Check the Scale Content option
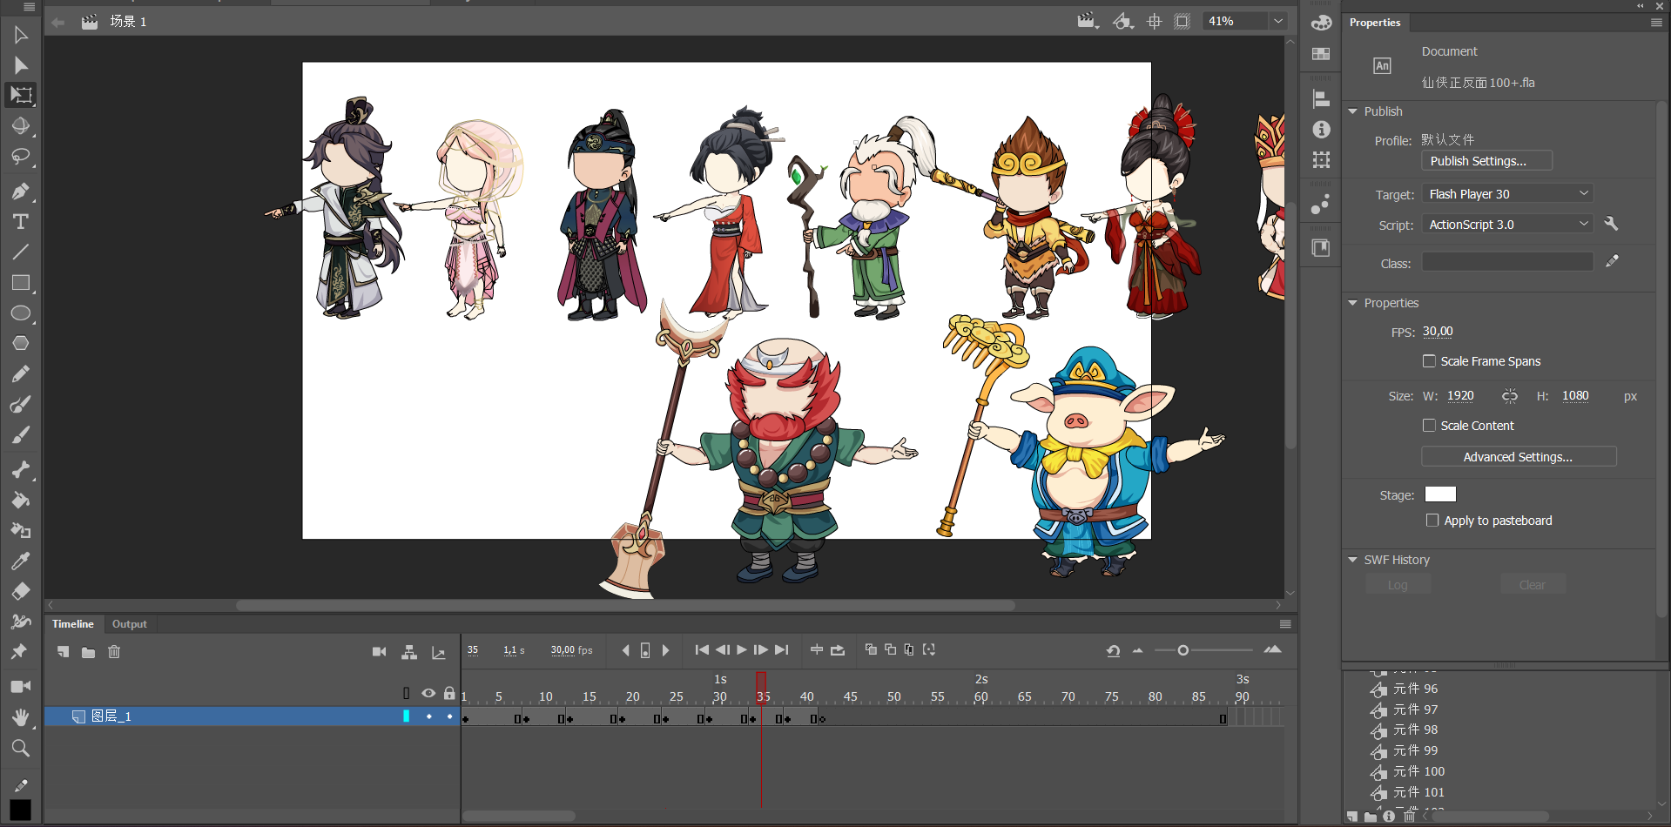Screen dimensions: 1671x827 [x=1429, y=426]
